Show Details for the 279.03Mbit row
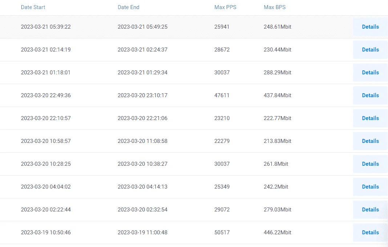This screenshot has height=247, width=388. click(370, 210)
